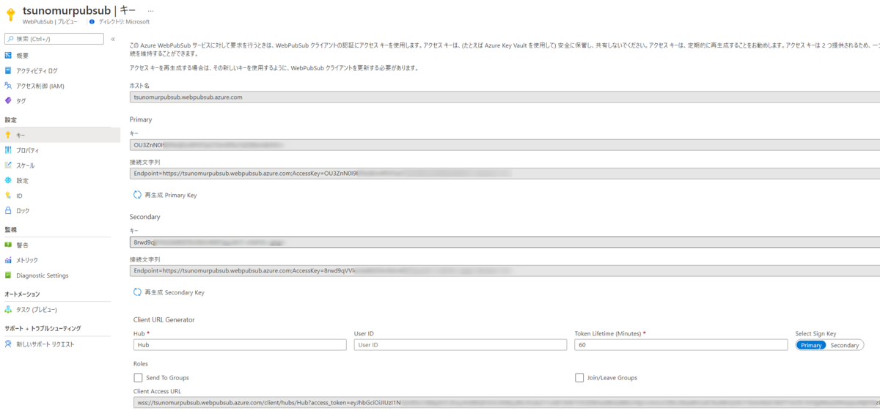The height and width of the screenshot is (419, 880).
Task: Click the User ID input field
Action: click(461, 345)
